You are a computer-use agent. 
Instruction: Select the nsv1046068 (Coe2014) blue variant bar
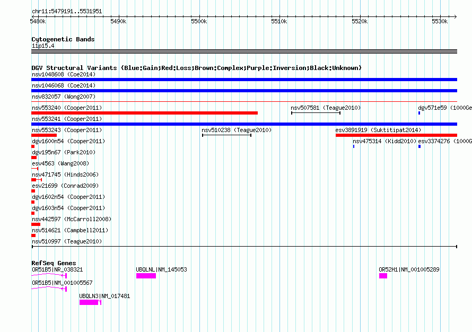coord(244,91)
